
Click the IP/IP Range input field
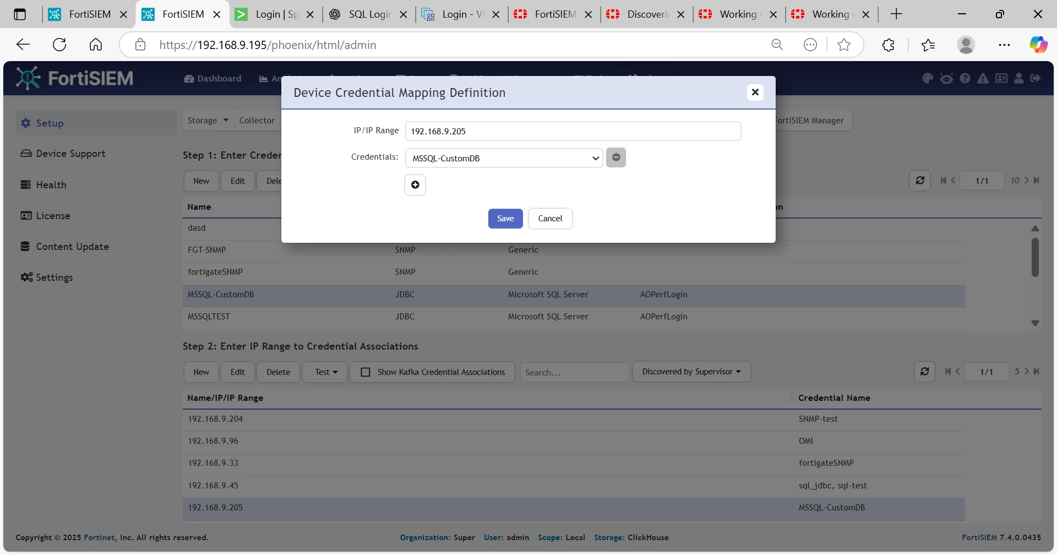tap(573, 131)
